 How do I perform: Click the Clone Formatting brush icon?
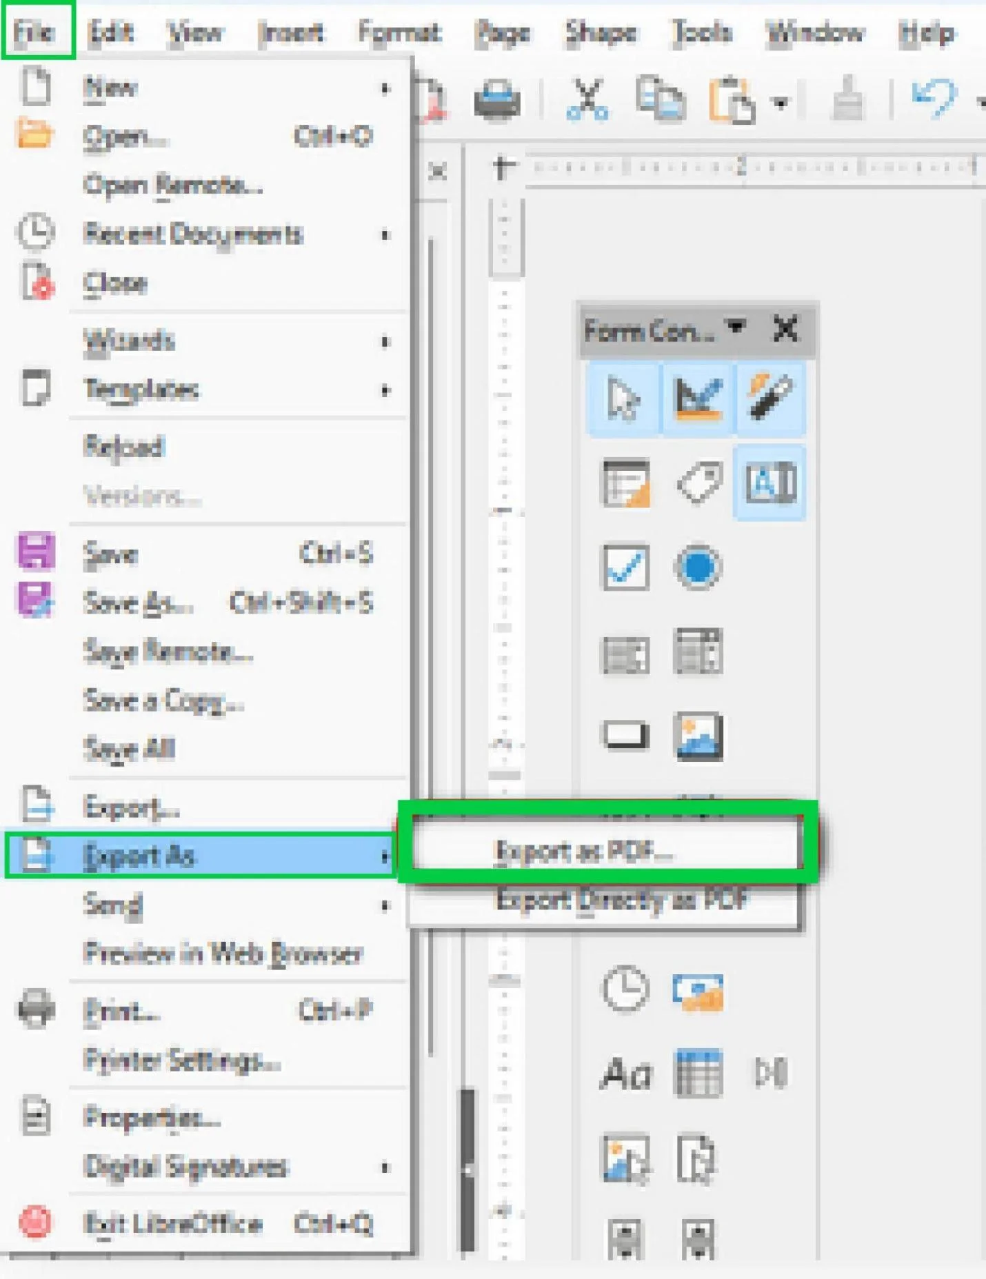(x=848, y=99)
